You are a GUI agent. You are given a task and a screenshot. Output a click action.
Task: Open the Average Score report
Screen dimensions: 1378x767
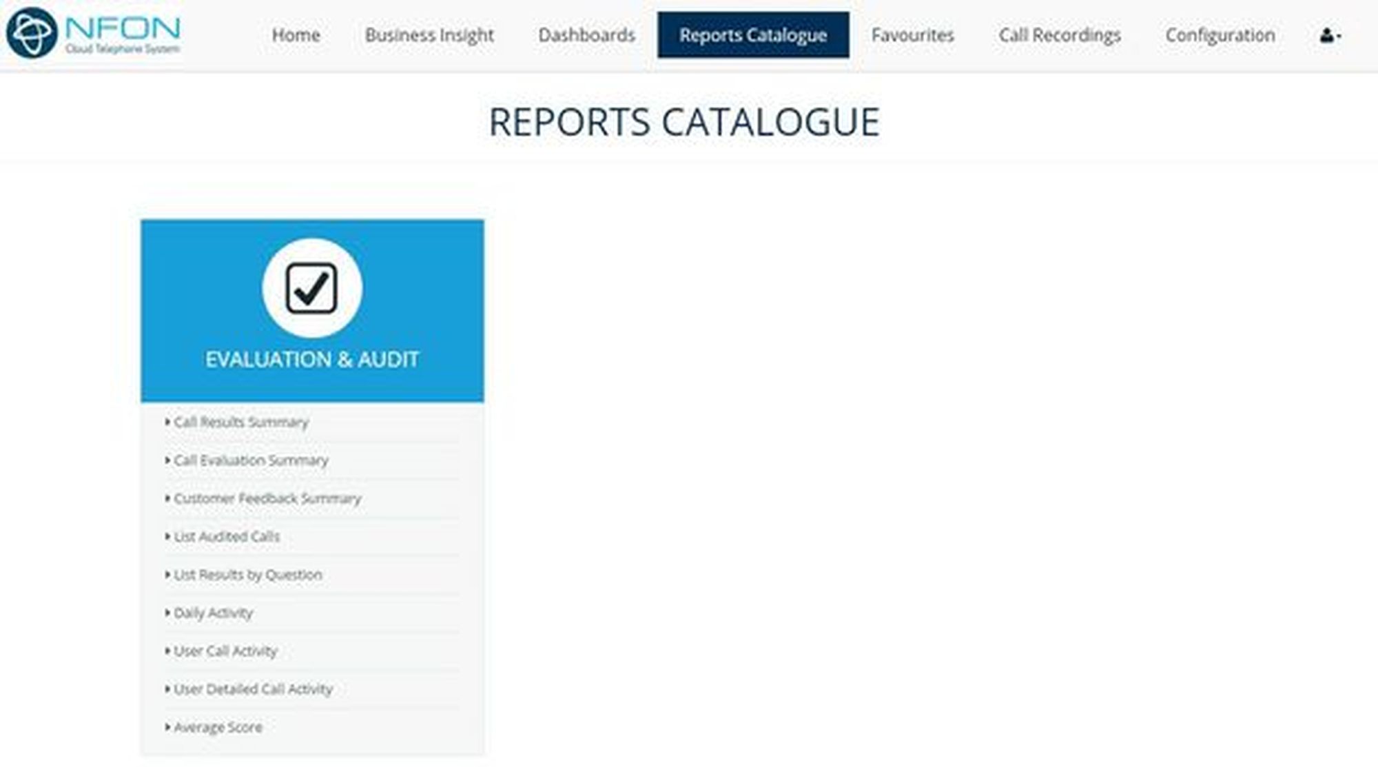(218, 727)
